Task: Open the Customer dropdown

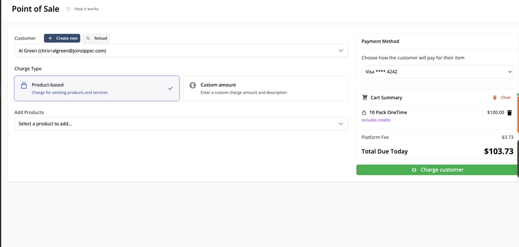Action: tap(181, 51)
